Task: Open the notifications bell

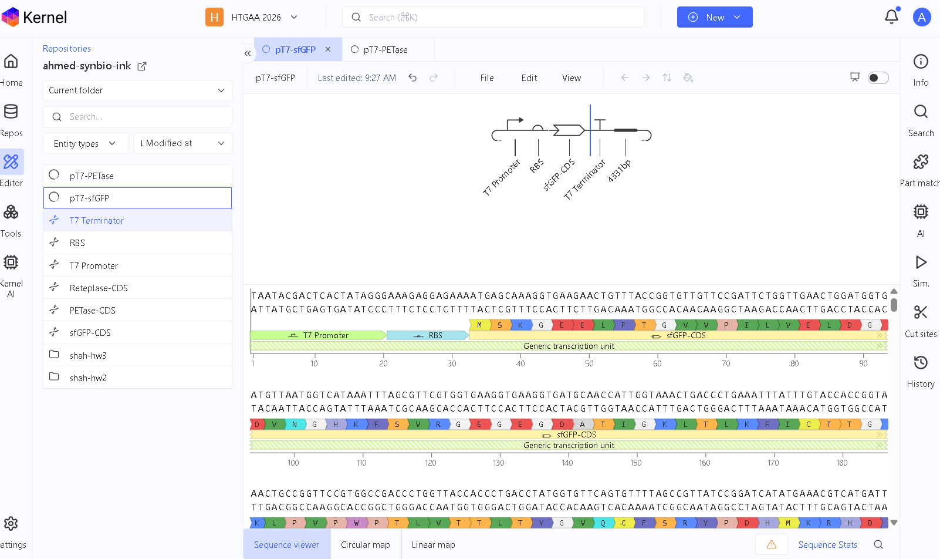Action: [891, 16]
